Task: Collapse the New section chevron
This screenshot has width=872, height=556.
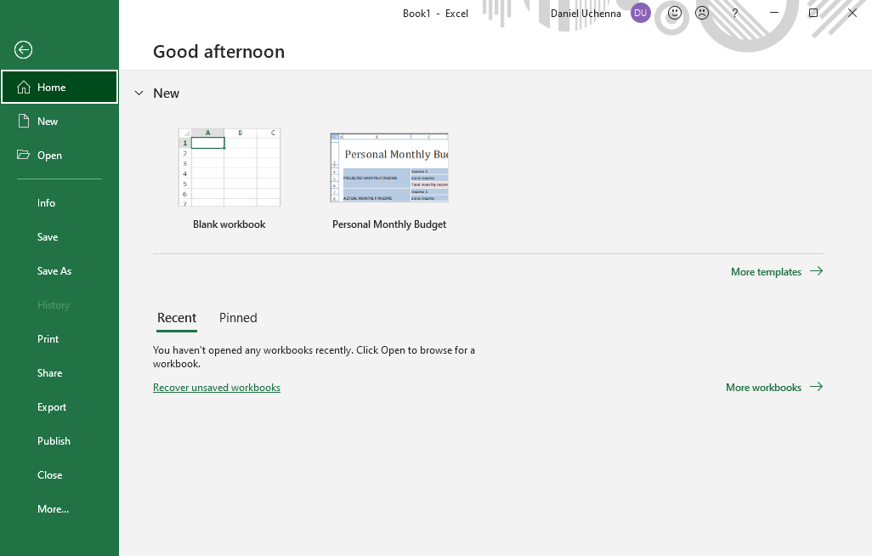Action: [x=139, y=94]
